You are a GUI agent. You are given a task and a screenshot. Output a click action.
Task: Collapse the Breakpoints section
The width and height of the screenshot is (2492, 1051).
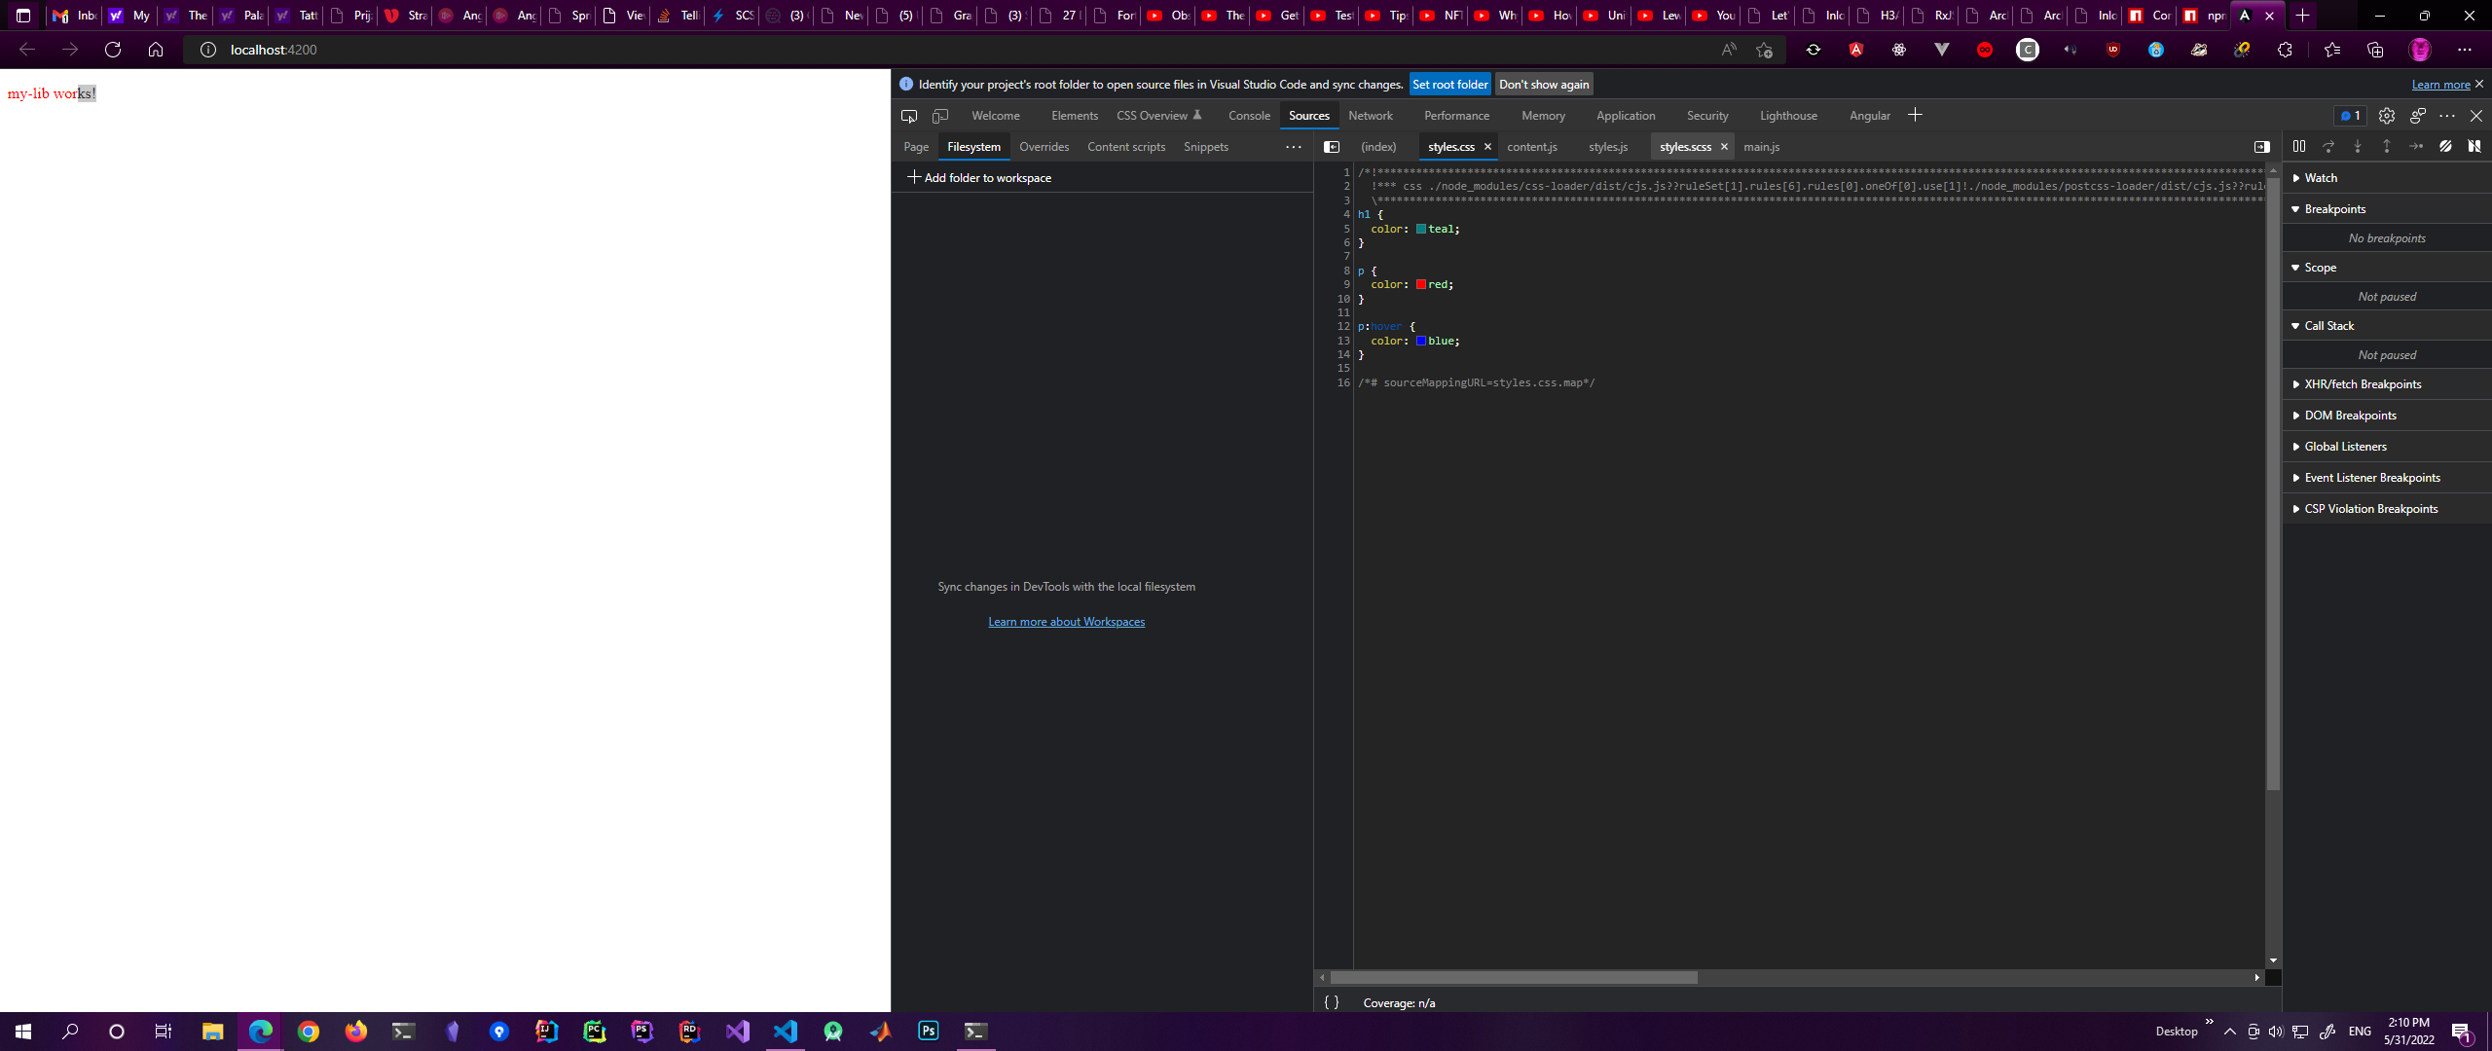pyautogui.click(x=2333, y=209)
